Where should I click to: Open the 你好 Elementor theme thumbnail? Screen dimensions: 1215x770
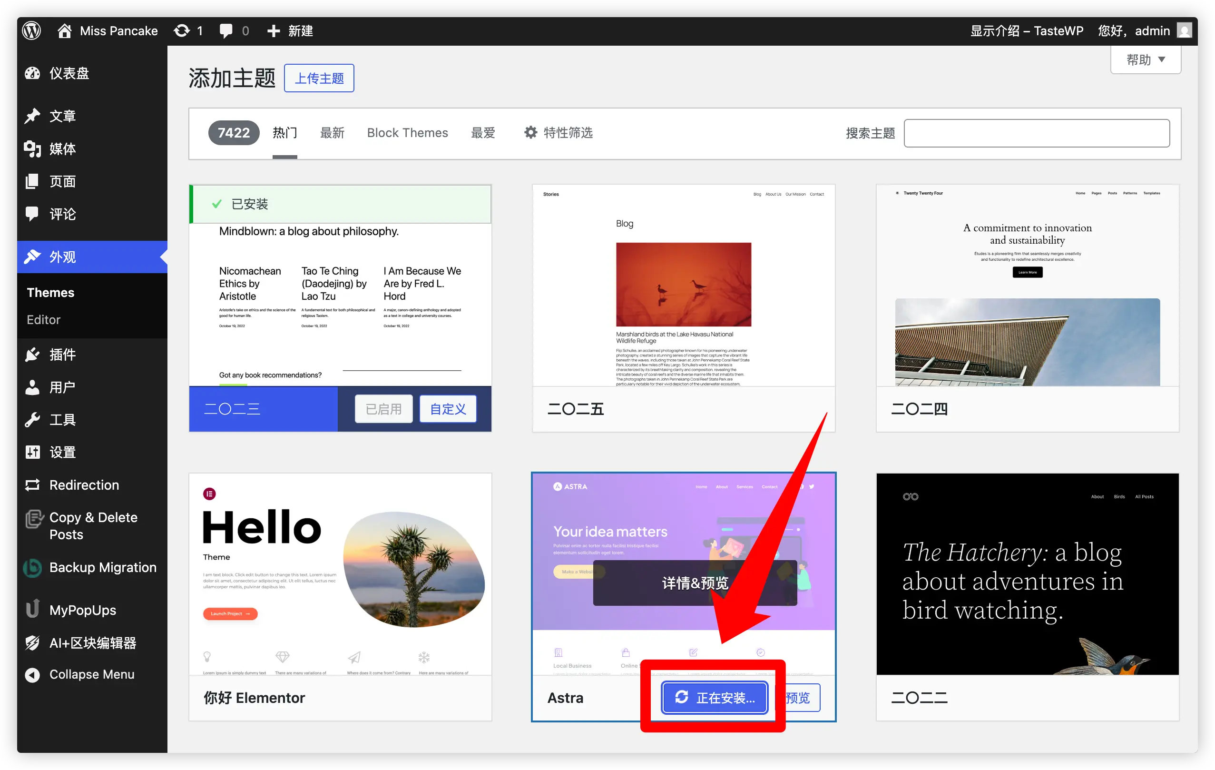(x=340, y=574)
